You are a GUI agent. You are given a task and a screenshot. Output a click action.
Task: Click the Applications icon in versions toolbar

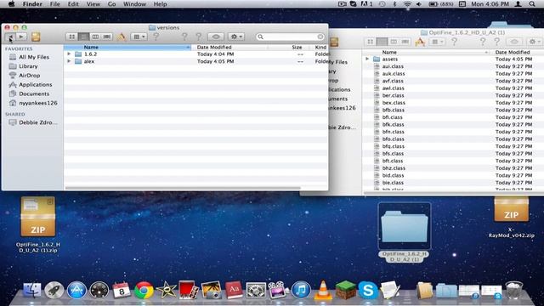click(122, 37)
